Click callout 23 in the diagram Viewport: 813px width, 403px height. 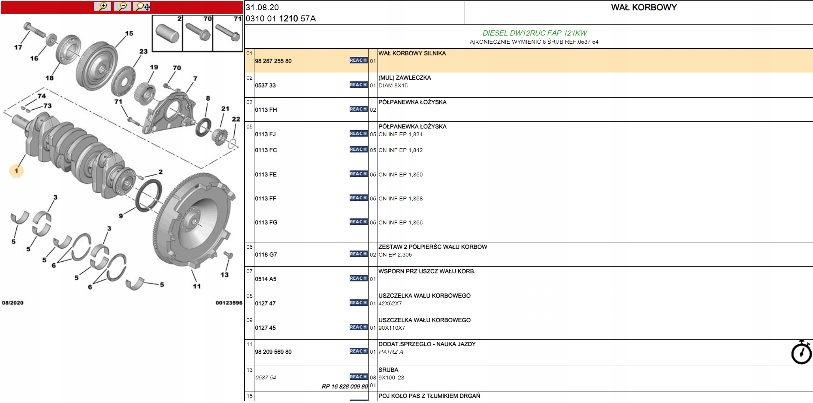pyautogui.click(x=143, y=51)
